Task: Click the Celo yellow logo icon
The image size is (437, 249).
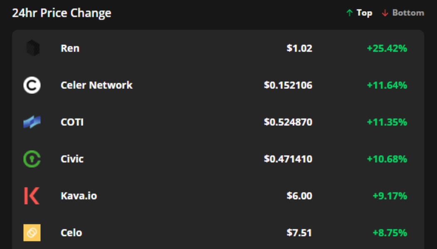Action: [32, 233]
